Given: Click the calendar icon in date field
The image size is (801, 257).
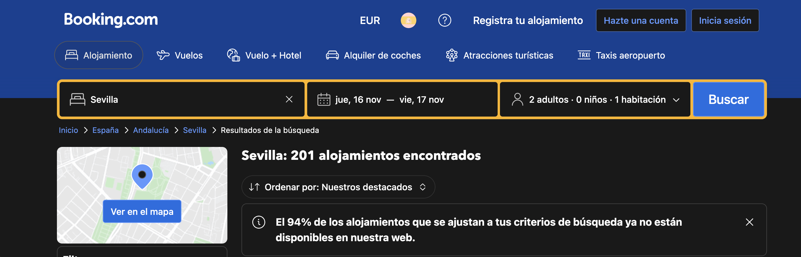Looking at the screenshot, I should tap(323, 100).
